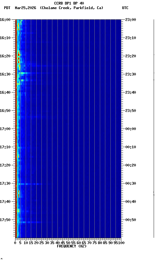
Task: Click the '50' frequency axis tick label
Action: [x=68, y=243]
